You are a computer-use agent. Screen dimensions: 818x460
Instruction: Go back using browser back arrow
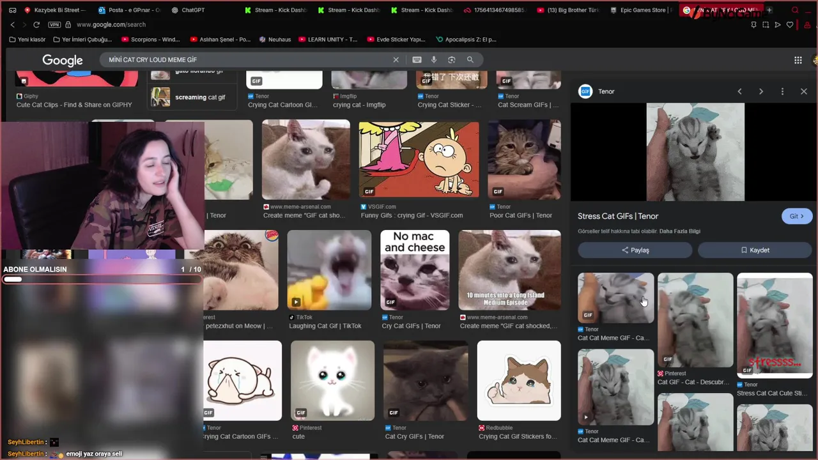(x=12, y=24)
